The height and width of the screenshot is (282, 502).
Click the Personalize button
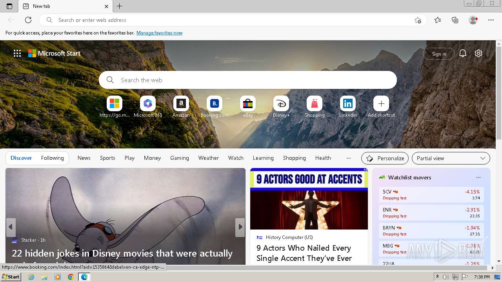click(x=385, y=158)
